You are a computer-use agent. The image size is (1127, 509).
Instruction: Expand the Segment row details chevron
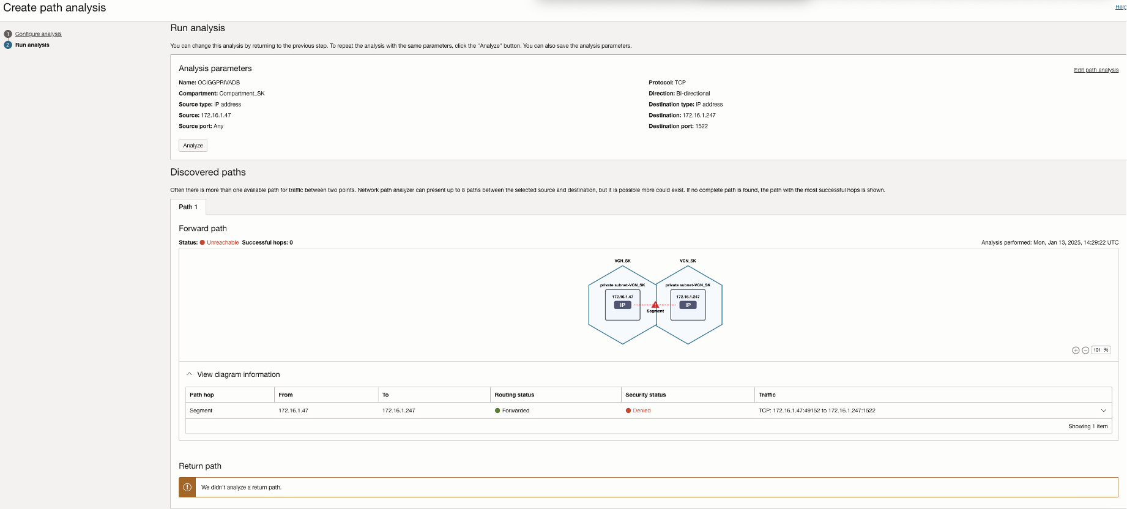pyautogui.click(x=1104, y=411)
